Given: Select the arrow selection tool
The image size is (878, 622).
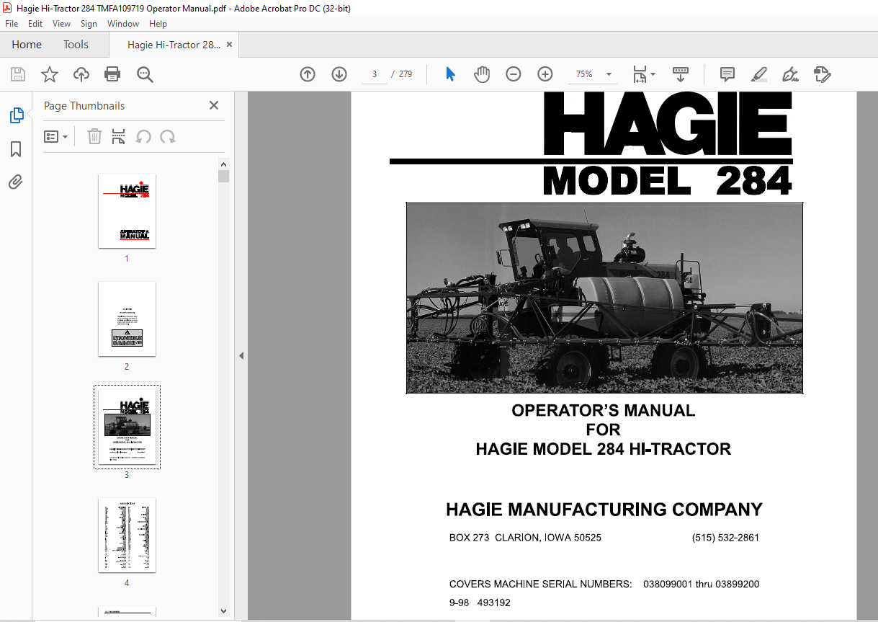Looking at the screenshot, I should (451, 74).
